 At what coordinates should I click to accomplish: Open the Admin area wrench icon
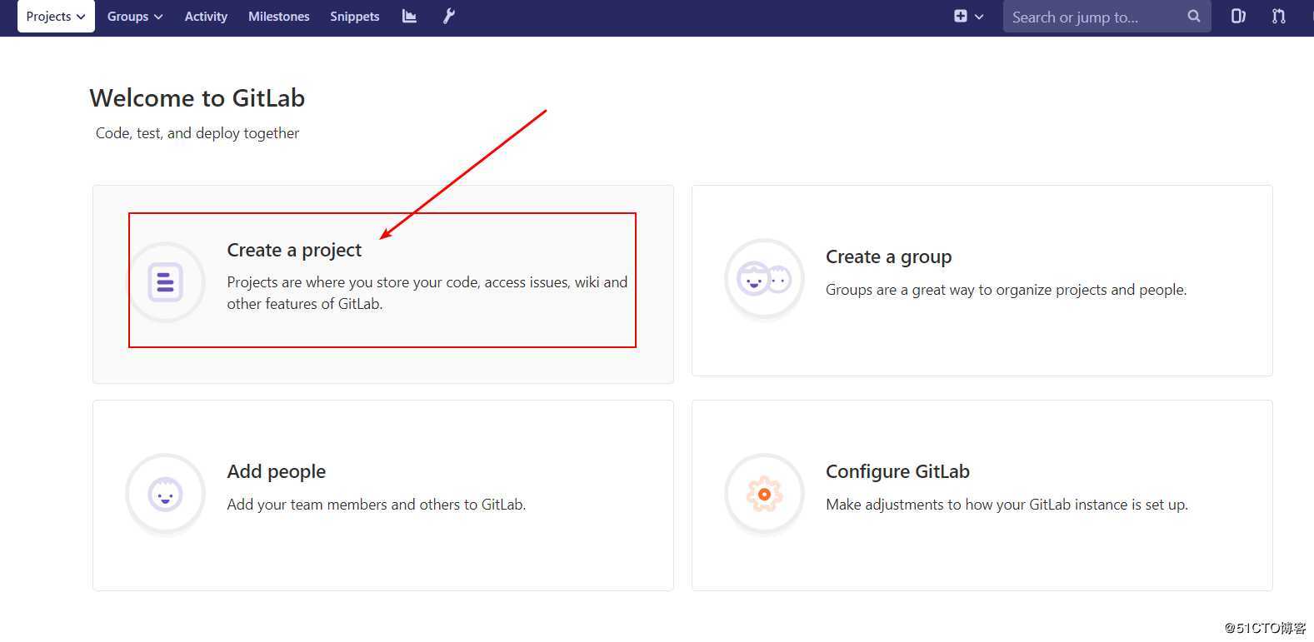click(448, 17)
